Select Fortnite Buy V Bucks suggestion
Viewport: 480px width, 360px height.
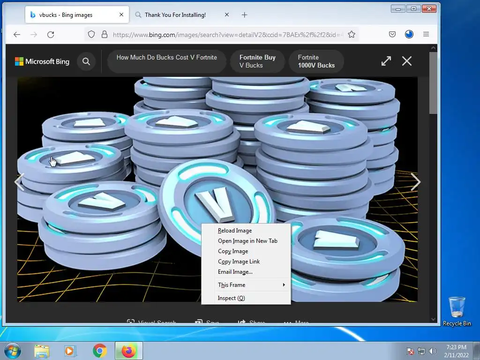coord(257,61)
